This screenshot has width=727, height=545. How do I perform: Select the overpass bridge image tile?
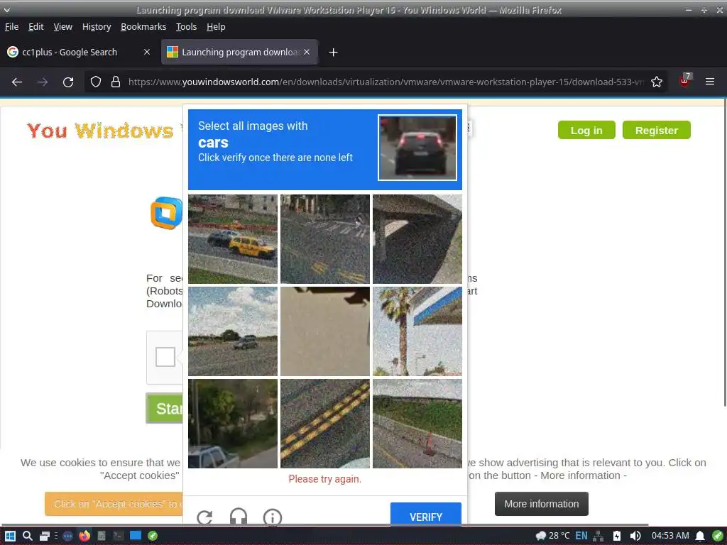coord(417,239)
